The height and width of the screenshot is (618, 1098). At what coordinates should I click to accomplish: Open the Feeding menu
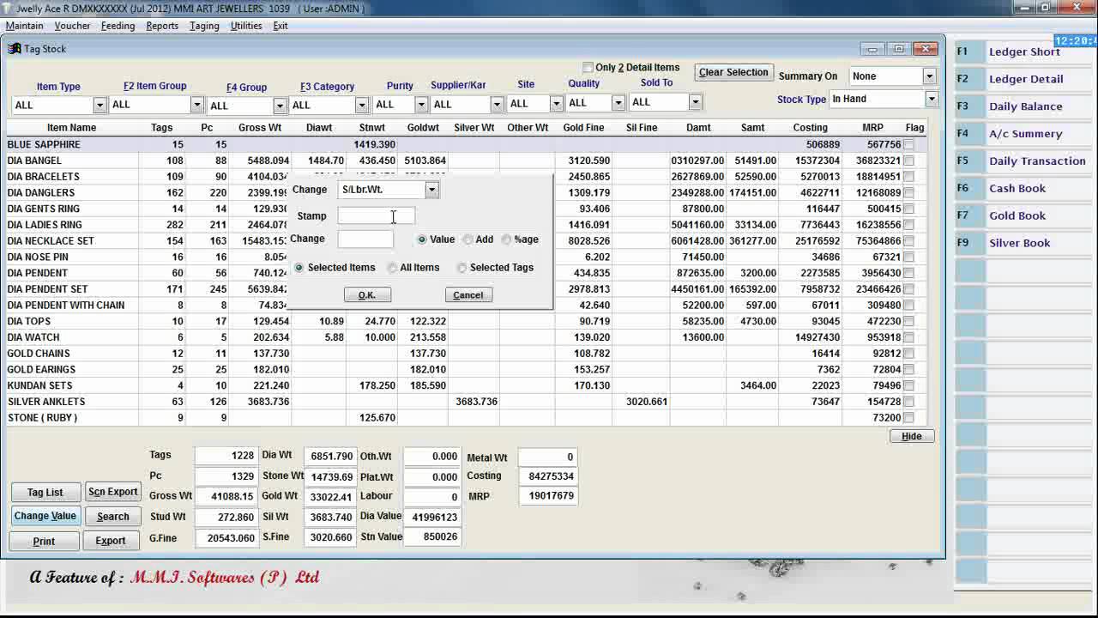pos(118,26)
